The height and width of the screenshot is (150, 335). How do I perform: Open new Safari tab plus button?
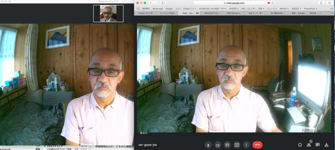pos(332,13)
